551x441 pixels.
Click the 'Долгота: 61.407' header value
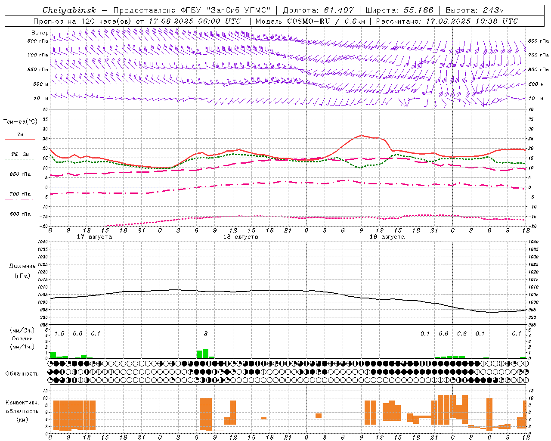click(x=318, y=10)
